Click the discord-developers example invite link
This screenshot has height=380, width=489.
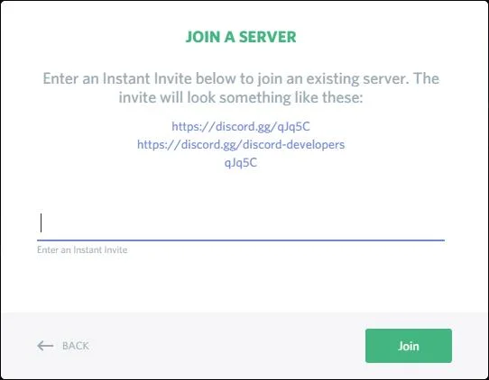[x=241, y=145]
